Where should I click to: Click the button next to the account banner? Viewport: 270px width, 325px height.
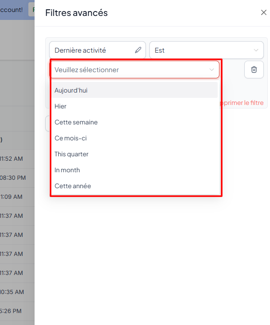tap(32, 9)
